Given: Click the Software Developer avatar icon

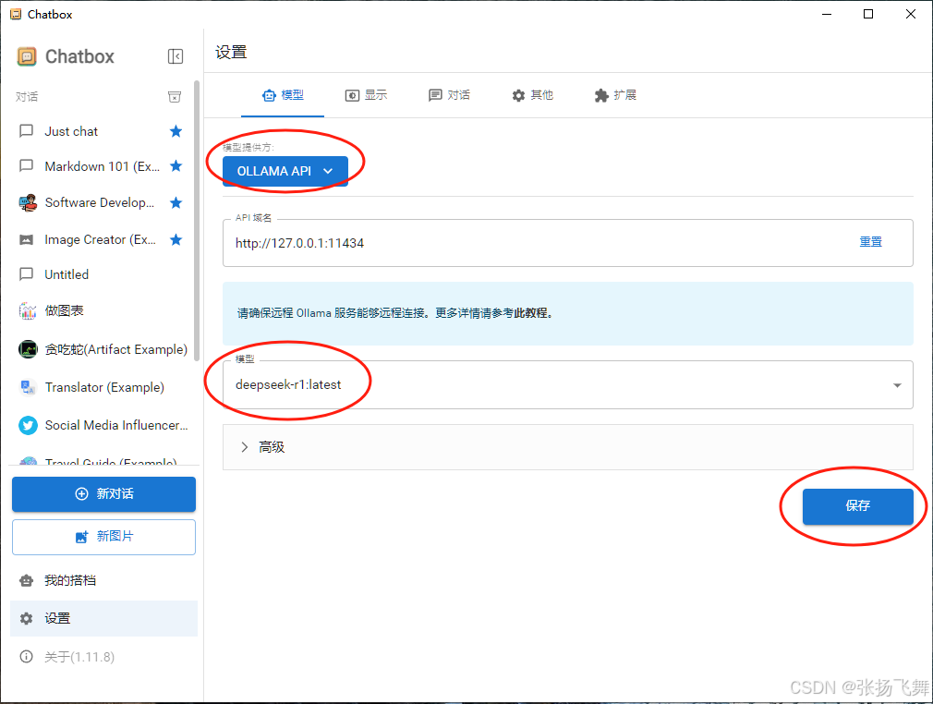Looking at the screenshot, I should [28, 203].
